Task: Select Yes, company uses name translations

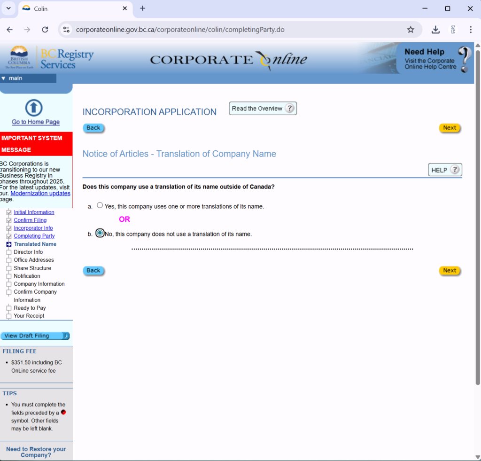Action: point(100,205)
